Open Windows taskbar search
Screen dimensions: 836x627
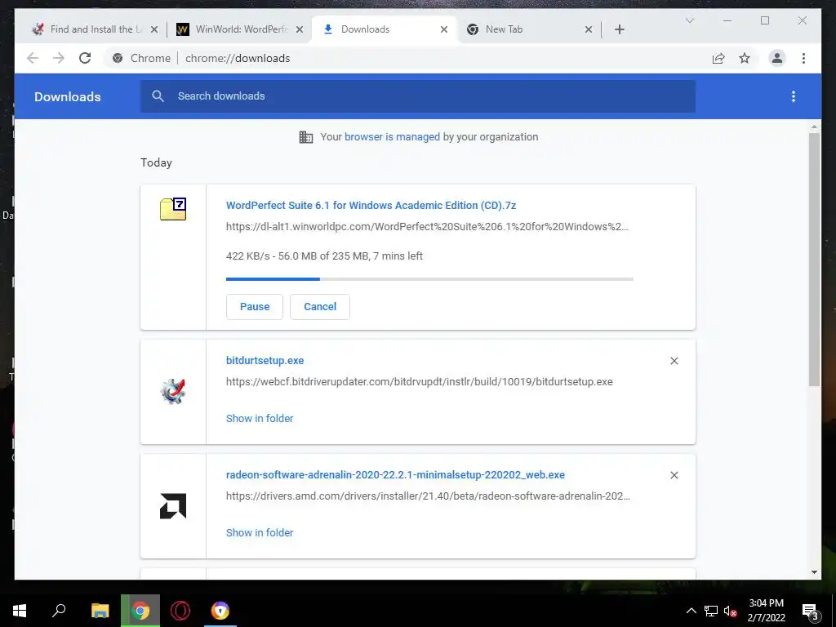(x=59, y=611)
